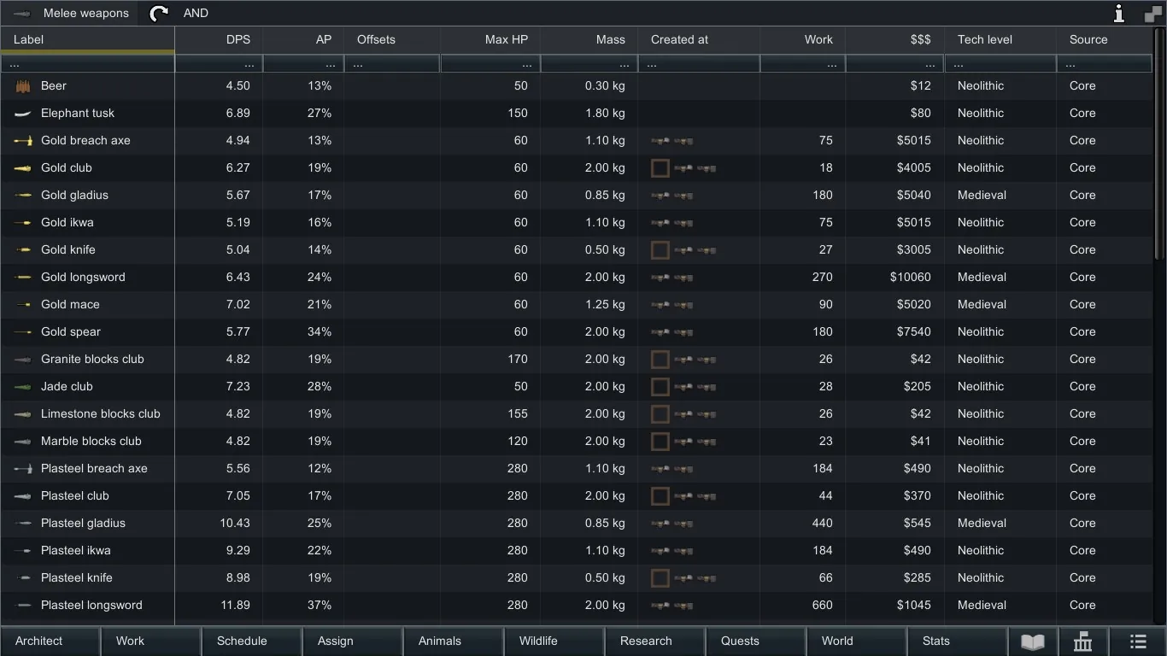Open the main menu list icon
Image resolution: width=1167 pixels, height=656 pixels.
coord(1138,641)
